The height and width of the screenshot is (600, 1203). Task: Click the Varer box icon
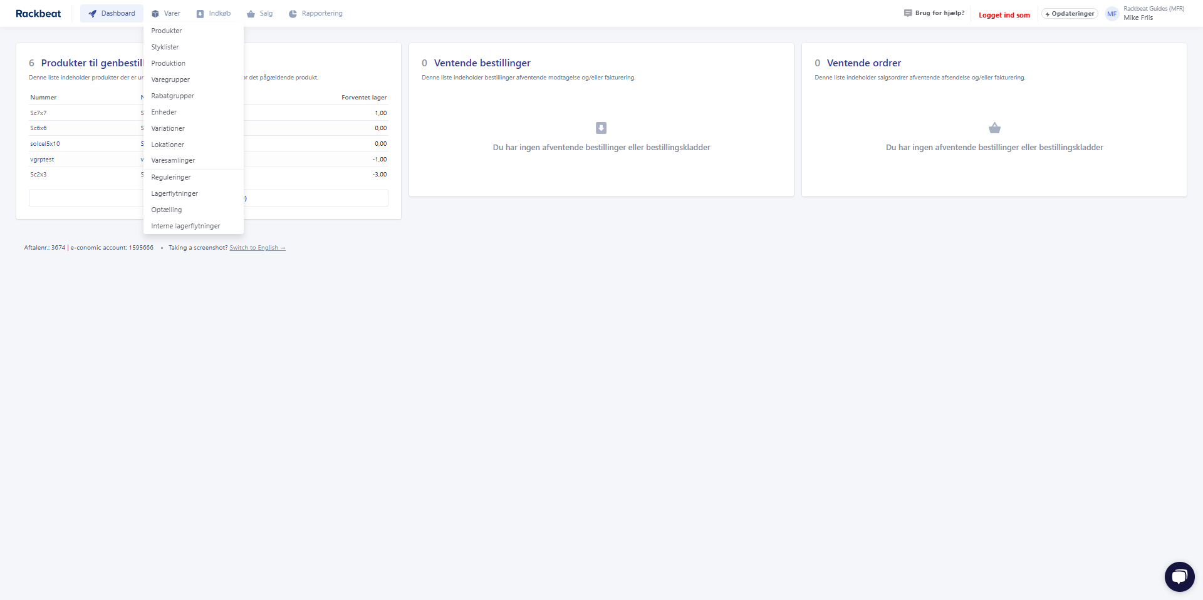[155, 14]
